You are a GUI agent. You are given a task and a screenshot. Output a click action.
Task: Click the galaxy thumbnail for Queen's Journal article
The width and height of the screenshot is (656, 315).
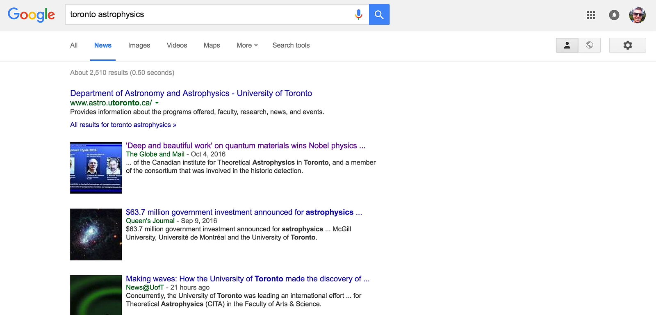pyautogui.click(x=96, y=234)
